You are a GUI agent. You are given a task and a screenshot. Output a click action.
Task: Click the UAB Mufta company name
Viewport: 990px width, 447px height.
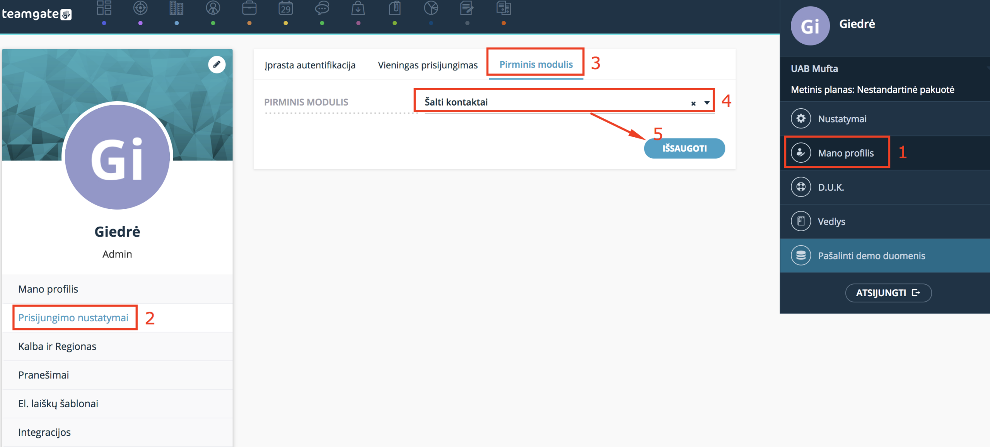point(814,69)
